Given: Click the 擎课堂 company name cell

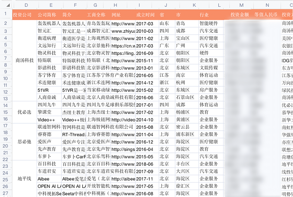Looking at the screenshot, I should point(49,112).
